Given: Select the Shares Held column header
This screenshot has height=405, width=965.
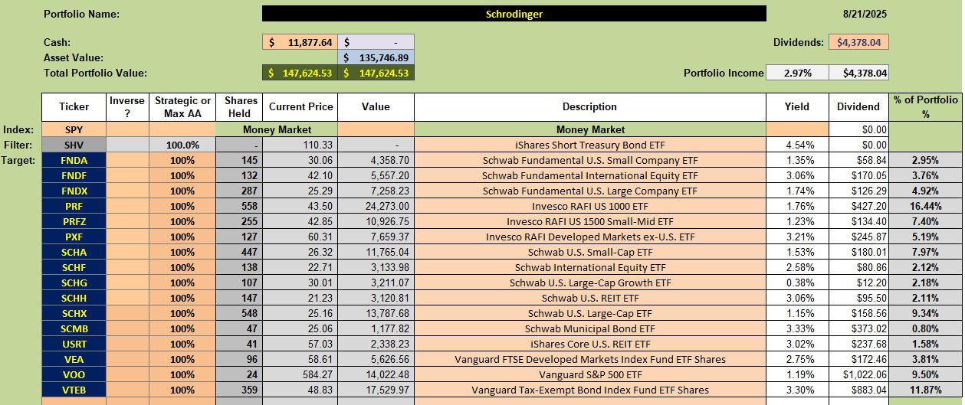Looking at the screenshot, I should (x=238, y=107).
